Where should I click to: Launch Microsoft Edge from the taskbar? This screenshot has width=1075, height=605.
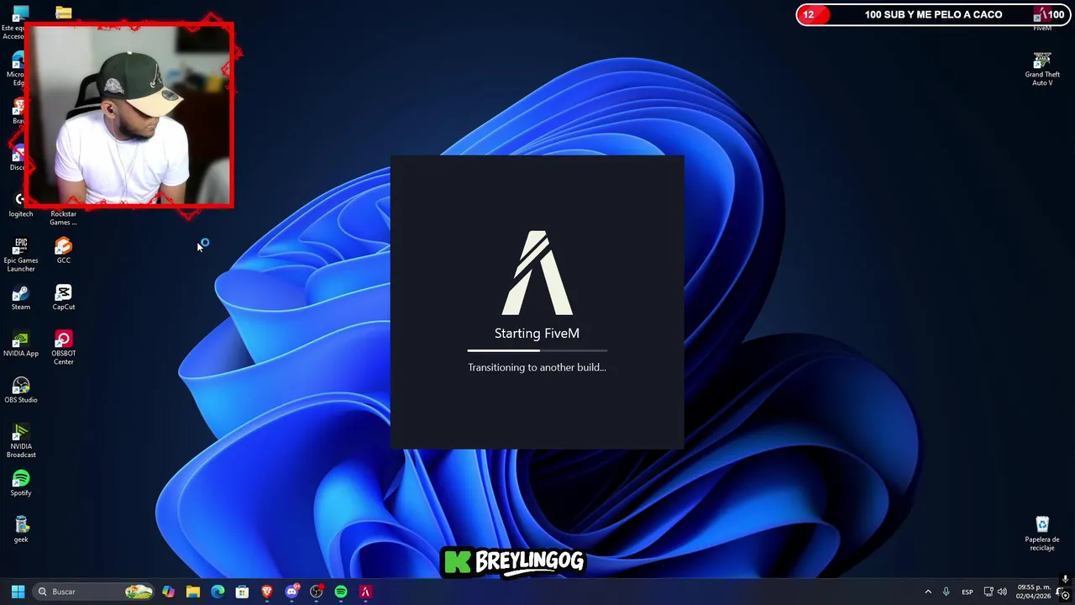coord(218,592)
